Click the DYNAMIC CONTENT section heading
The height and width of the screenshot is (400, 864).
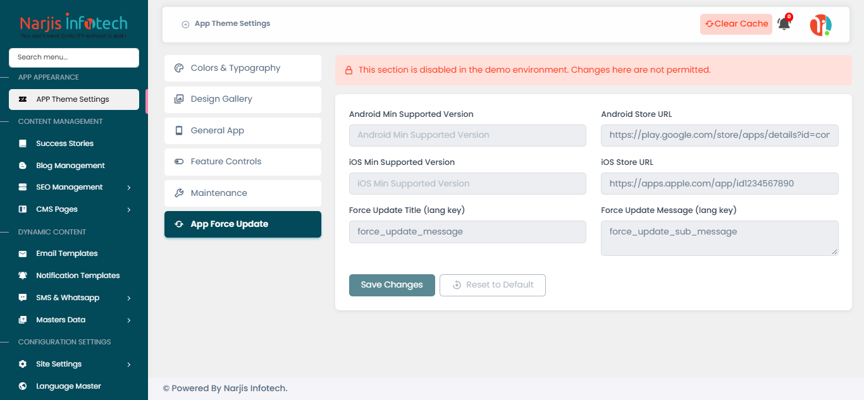(x=52, y=232)
